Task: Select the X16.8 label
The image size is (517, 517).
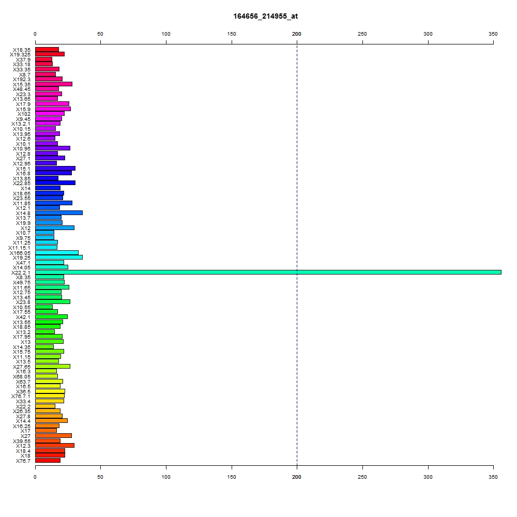Action: (x=23, y=173)
